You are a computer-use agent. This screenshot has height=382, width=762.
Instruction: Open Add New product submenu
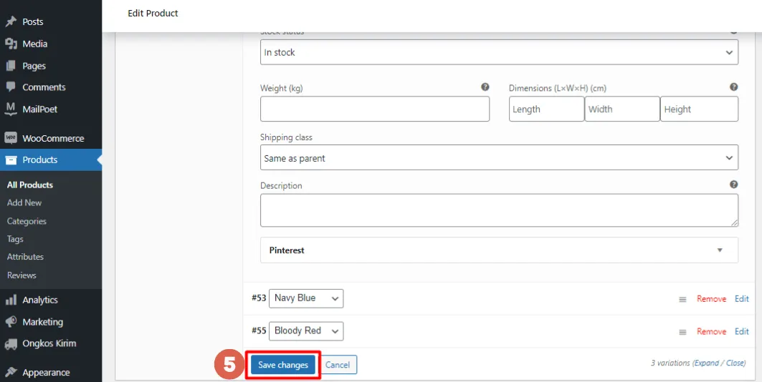coord(24,202)
